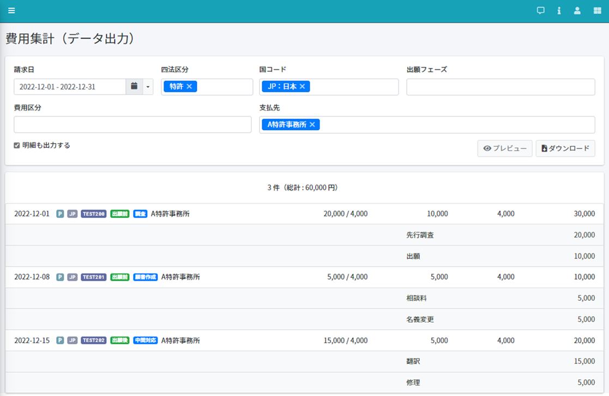Expand the date range preset dropdown arrow
Image resolution: width=609 pixels, height=396 pixels.
tap(148, 87)
